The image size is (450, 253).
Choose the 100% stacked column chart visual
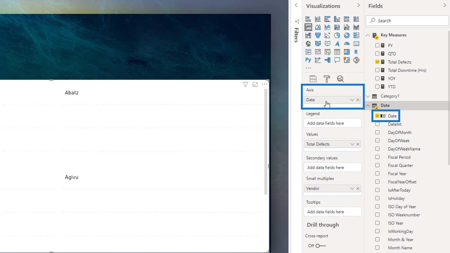[x=356, y=19]
